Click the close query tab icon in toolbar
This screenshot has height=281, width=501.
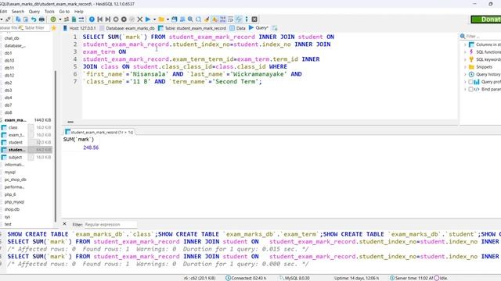coord(254,20)
